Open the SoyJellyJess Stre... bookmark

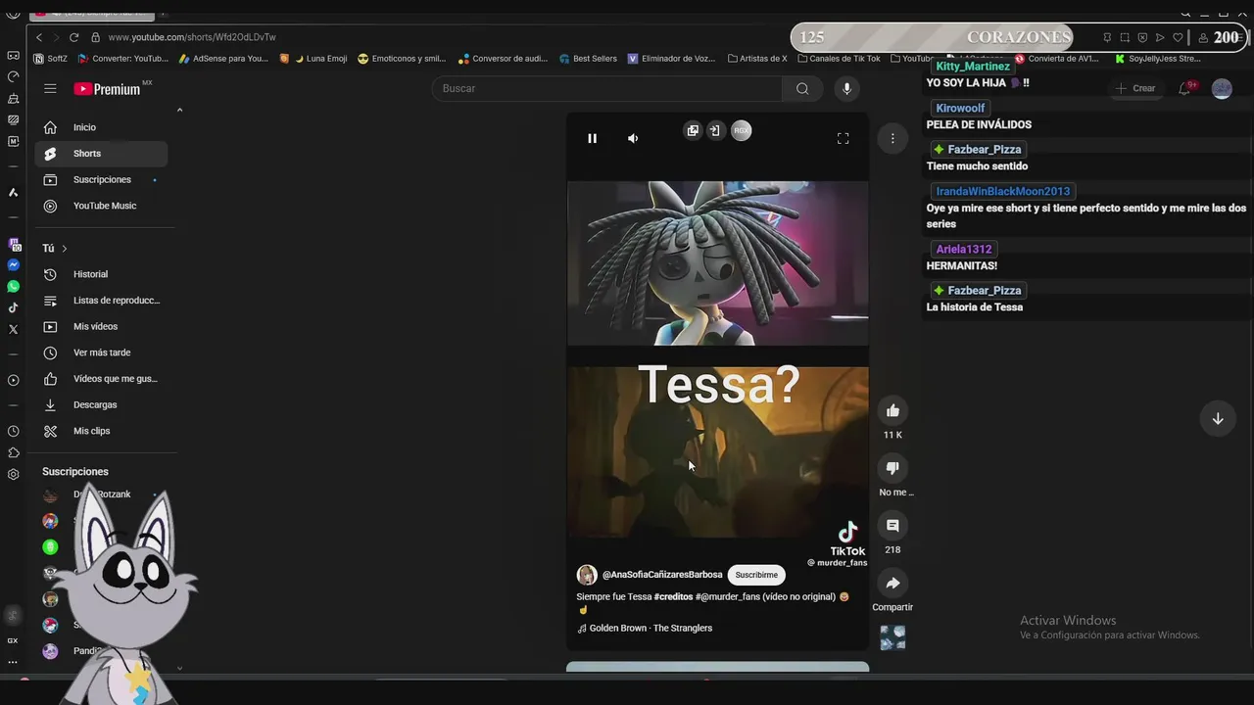point(1158,59)
